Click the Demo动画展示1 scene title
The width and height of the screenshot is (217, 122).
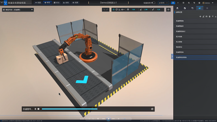pos(108,3)
